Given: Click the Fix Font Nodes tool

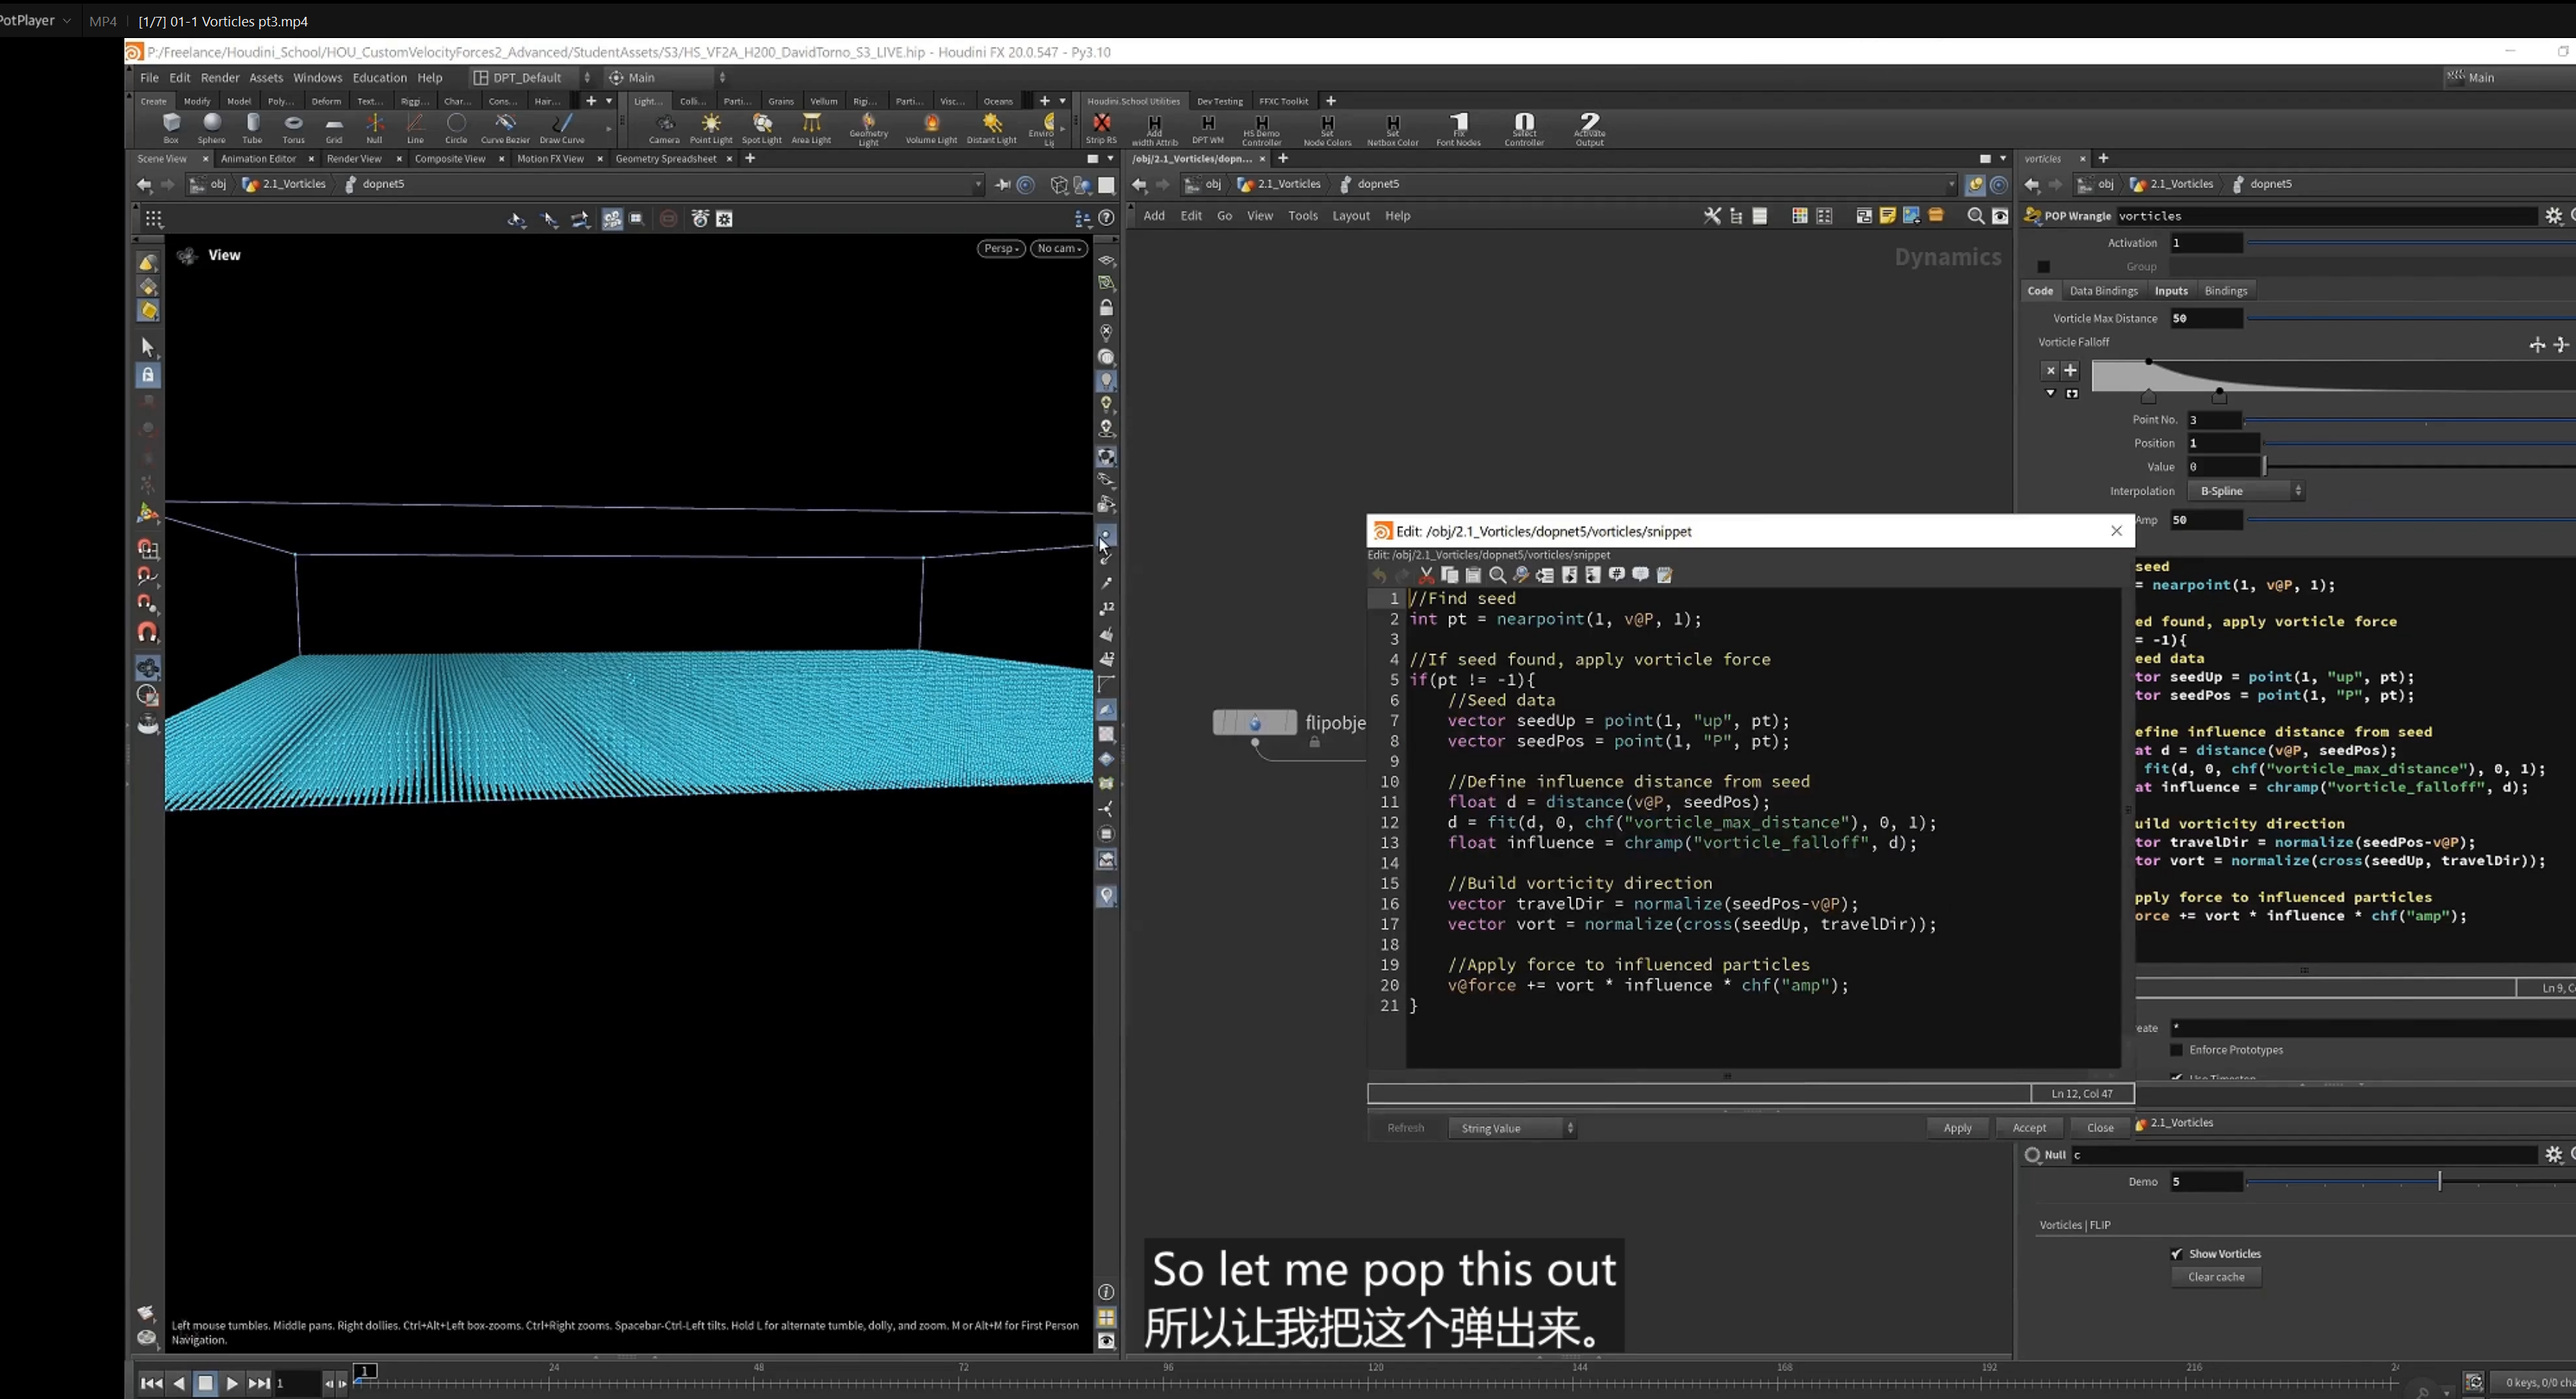Looking at the screenshot, I should tap(1458, 130).
